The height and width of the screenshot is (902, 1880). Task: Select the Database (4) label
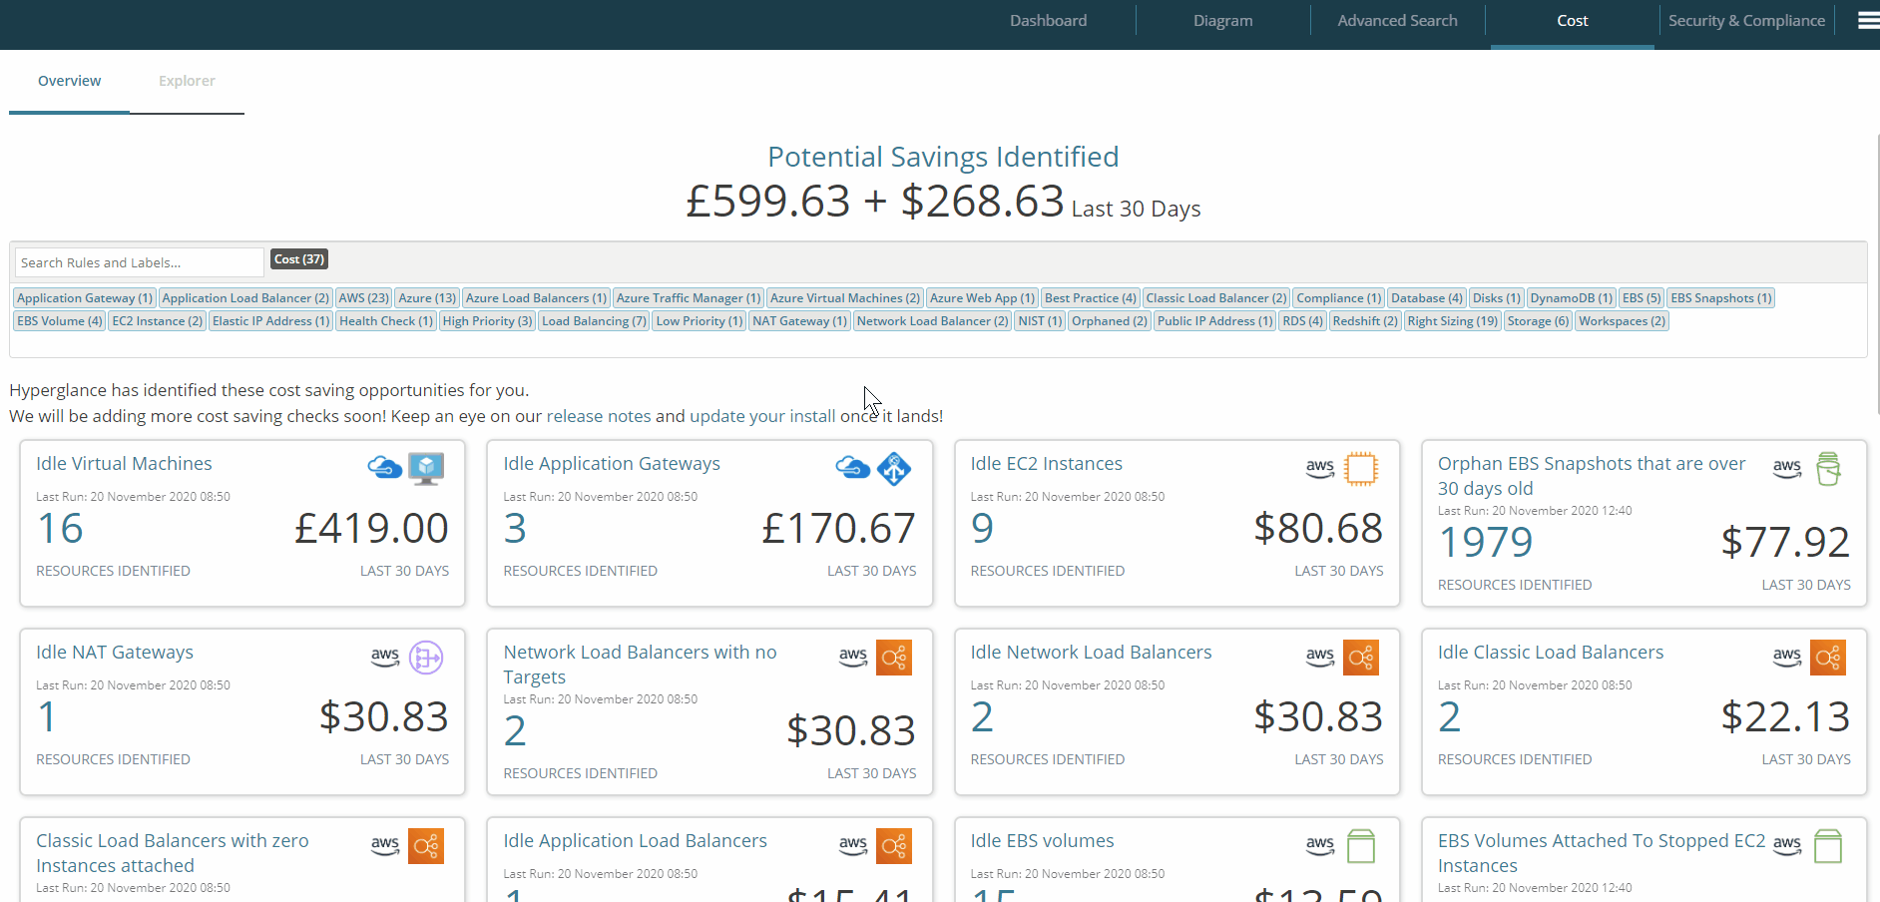point(1427,297)
